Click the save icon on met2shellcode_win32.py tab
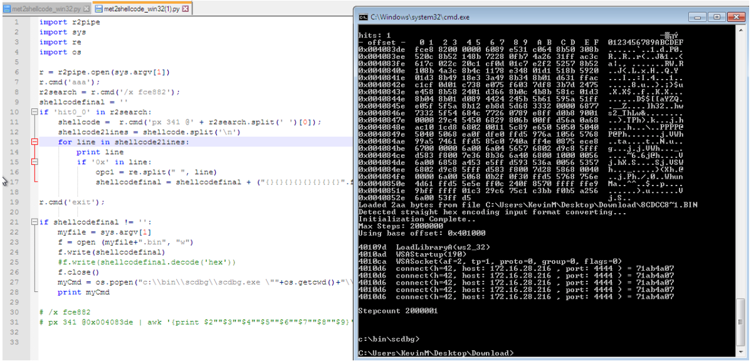Screen dimensions: 751x361 click(x=7, y=9)
